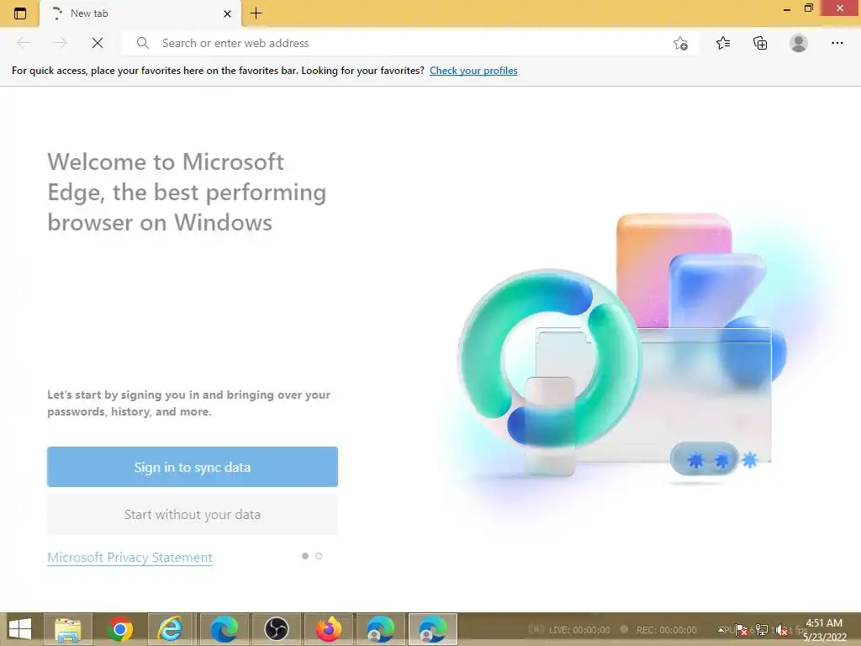Select the New tab tab

point(140,13)
